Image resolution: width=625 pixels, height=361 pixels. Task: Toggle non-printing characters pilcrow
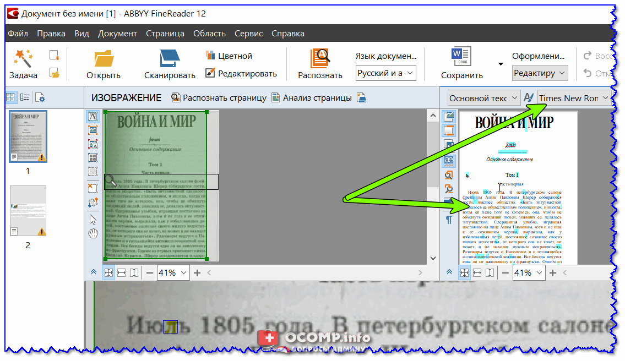pyautogui.click(x=449, y=220)
